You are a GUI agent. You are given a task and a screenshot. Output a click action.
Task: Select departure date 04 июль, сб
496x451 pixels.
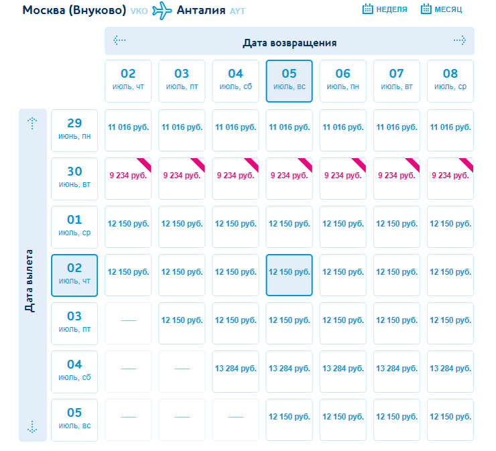pyautogui.click(x=74, y=372)
